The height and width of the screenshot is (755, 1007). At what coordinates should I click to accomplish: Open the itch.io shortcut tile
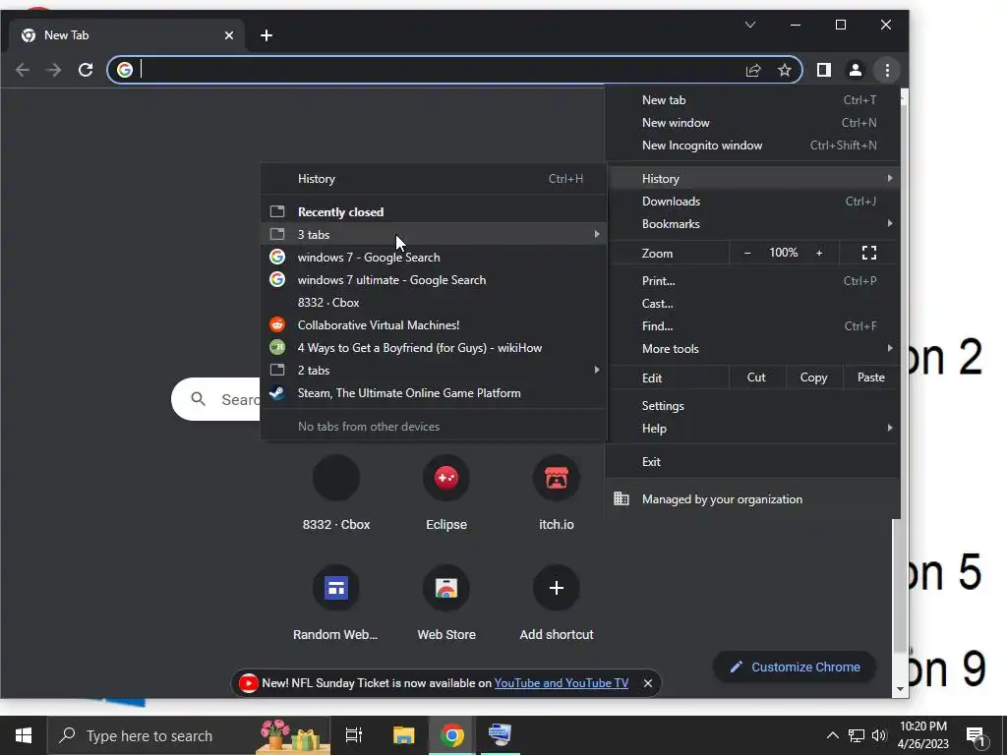click(557, 494)
